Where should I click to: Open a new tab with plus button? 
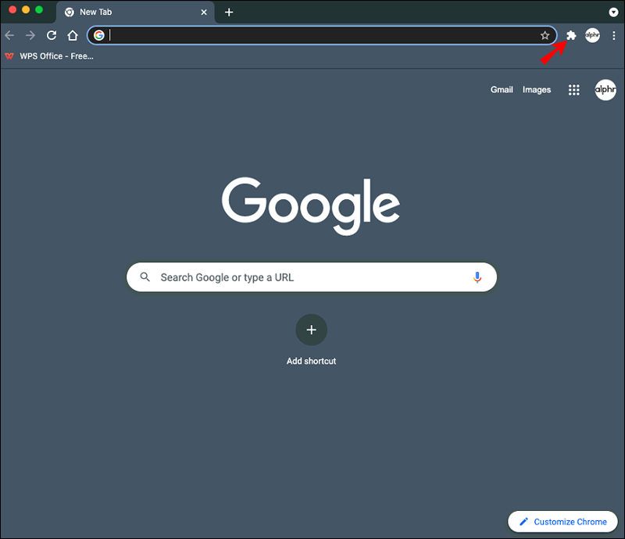229,12
